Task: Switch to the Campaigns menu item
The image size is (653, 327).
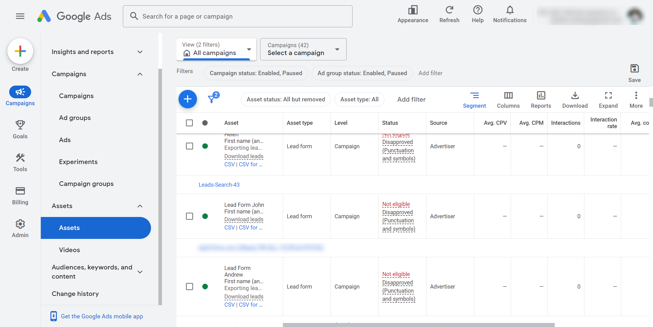Action: [77, 96]
